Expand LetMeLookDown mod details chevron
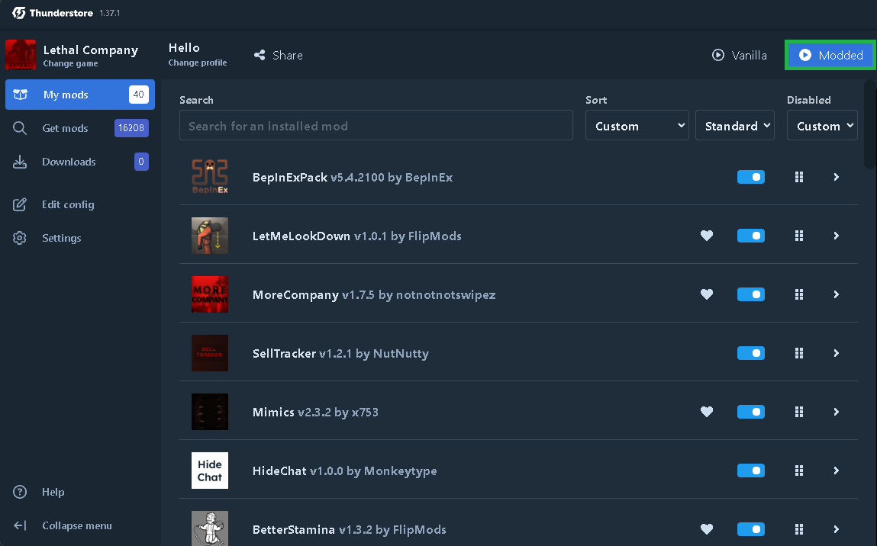This screenshot has height=546, width=877. pyautogui.click(x=837, y=236)
